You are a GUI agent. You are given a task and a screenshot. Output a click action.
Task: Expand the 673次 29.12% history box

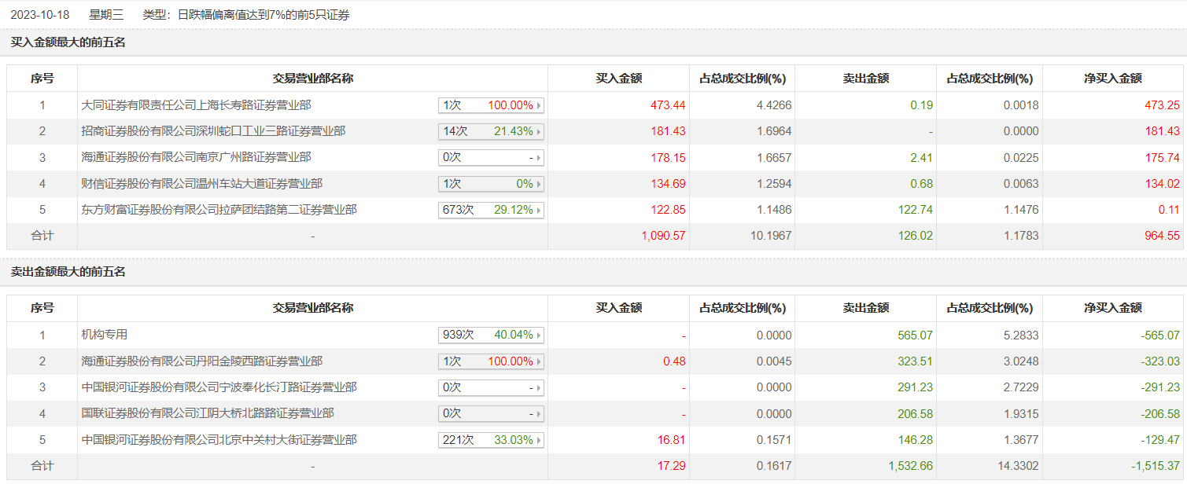pyautogui.click(x=491, y=210)
